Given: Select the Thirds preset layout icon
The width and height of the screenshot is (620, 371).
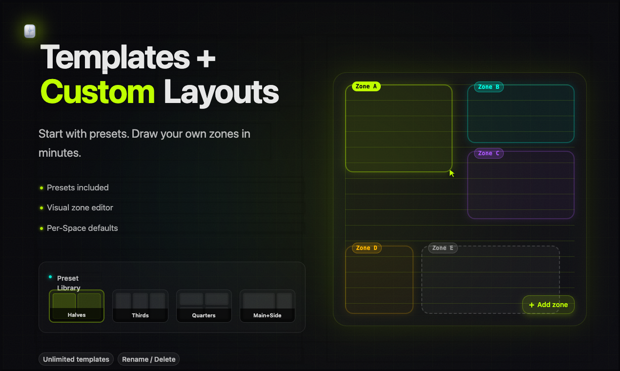Looking at the screenshot, I should point(140,306).
